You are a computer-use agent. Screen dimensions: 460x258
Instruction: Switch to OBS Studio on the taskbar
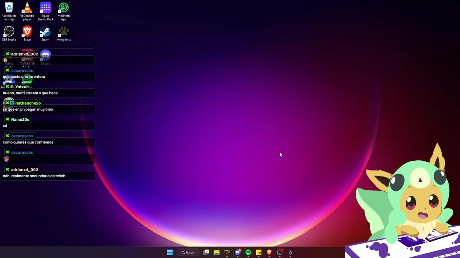tap(280, 252)
